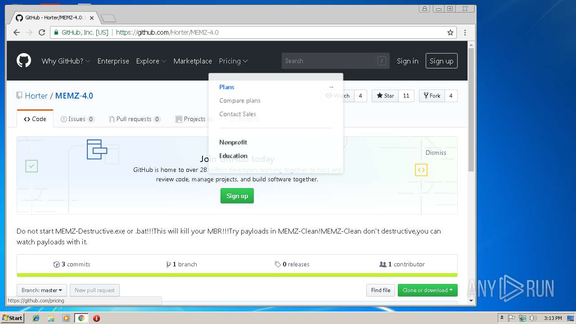The height and width of the screenshot is (324, 576).
Task: Open Windows Media Player from taskbar
Action: [66, 318]
